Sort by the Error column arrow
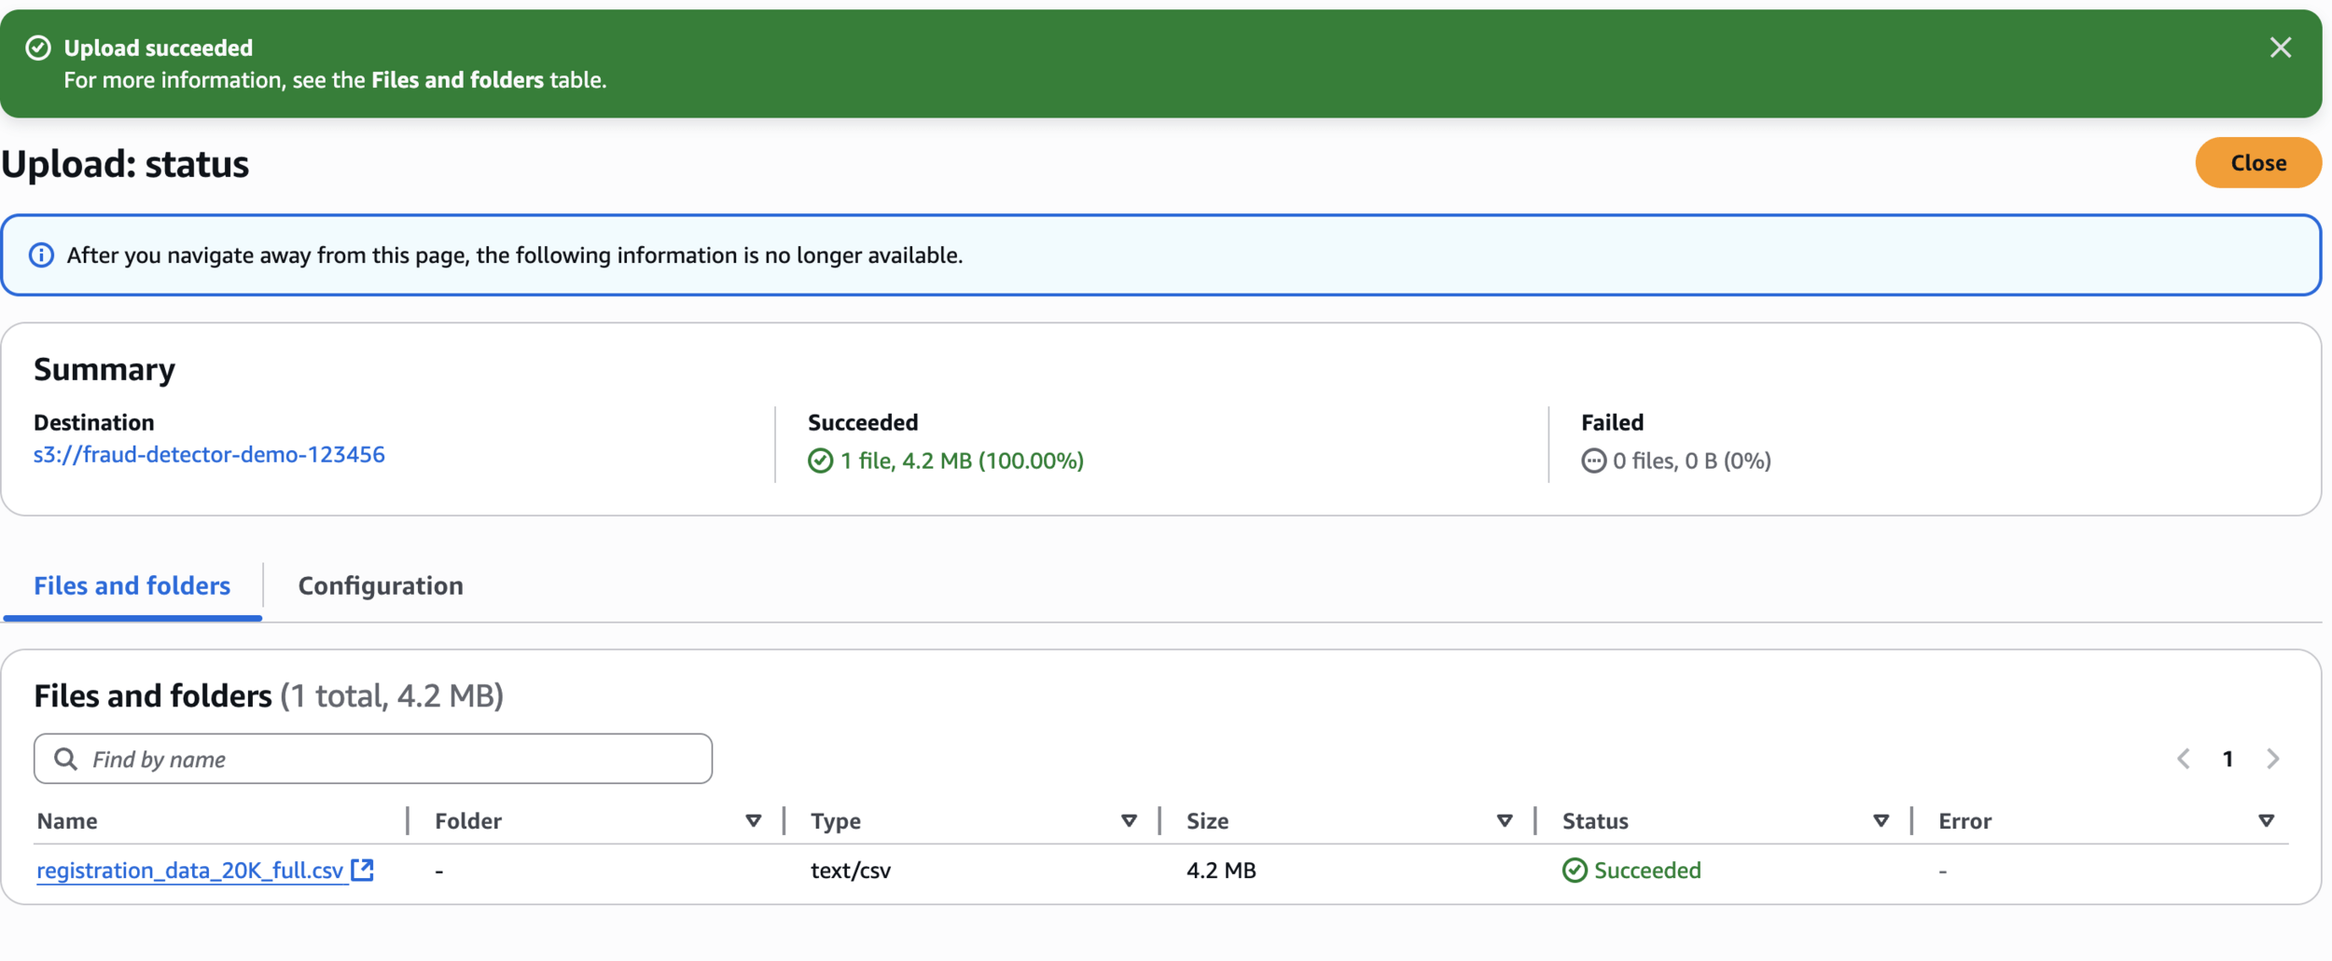 (2266, 821)
